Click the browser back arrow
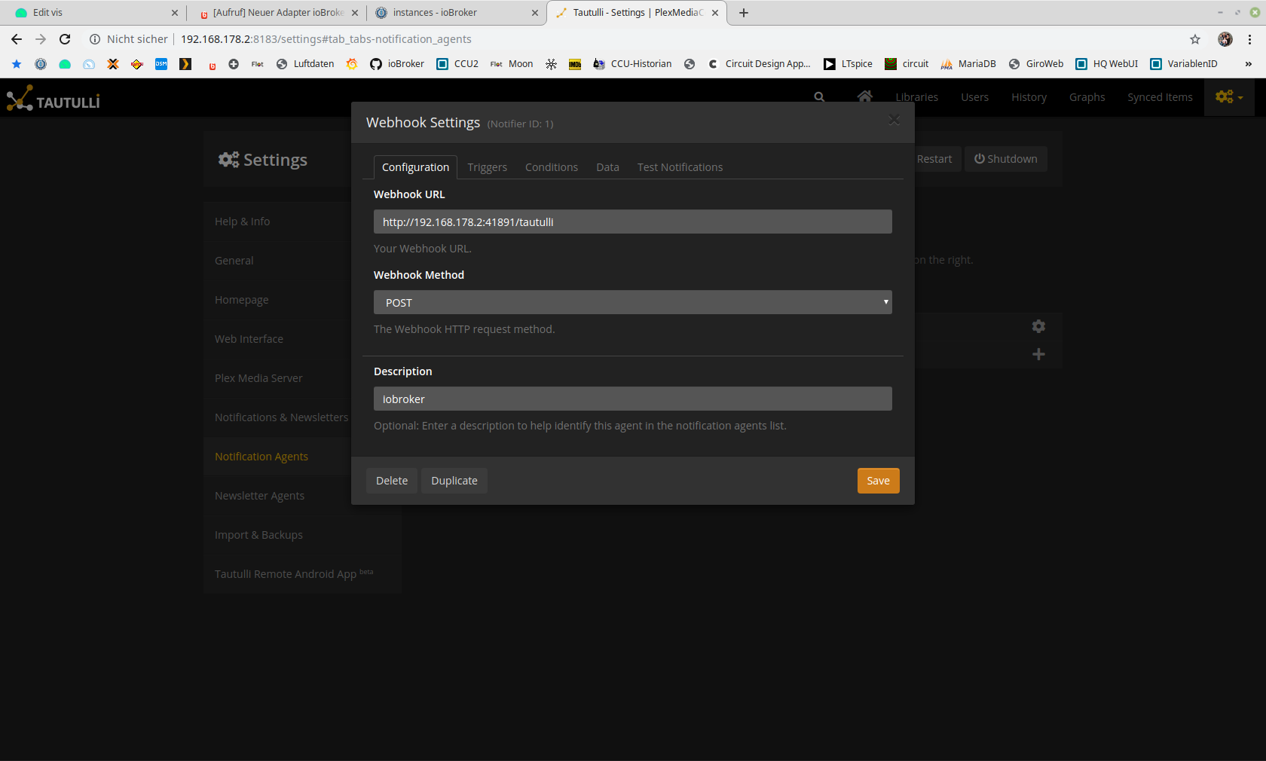Viewport: 1266px width, 761px height. [17, 39]
